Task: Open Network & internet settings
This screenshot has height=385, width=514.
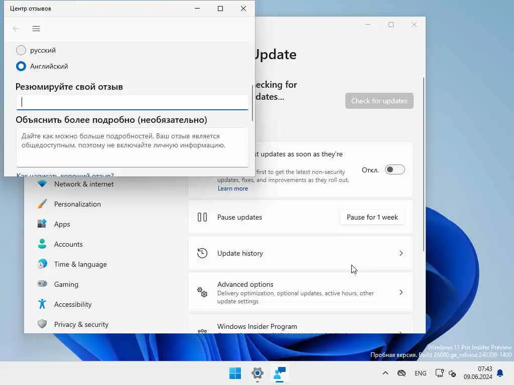Action: point(84,184)
